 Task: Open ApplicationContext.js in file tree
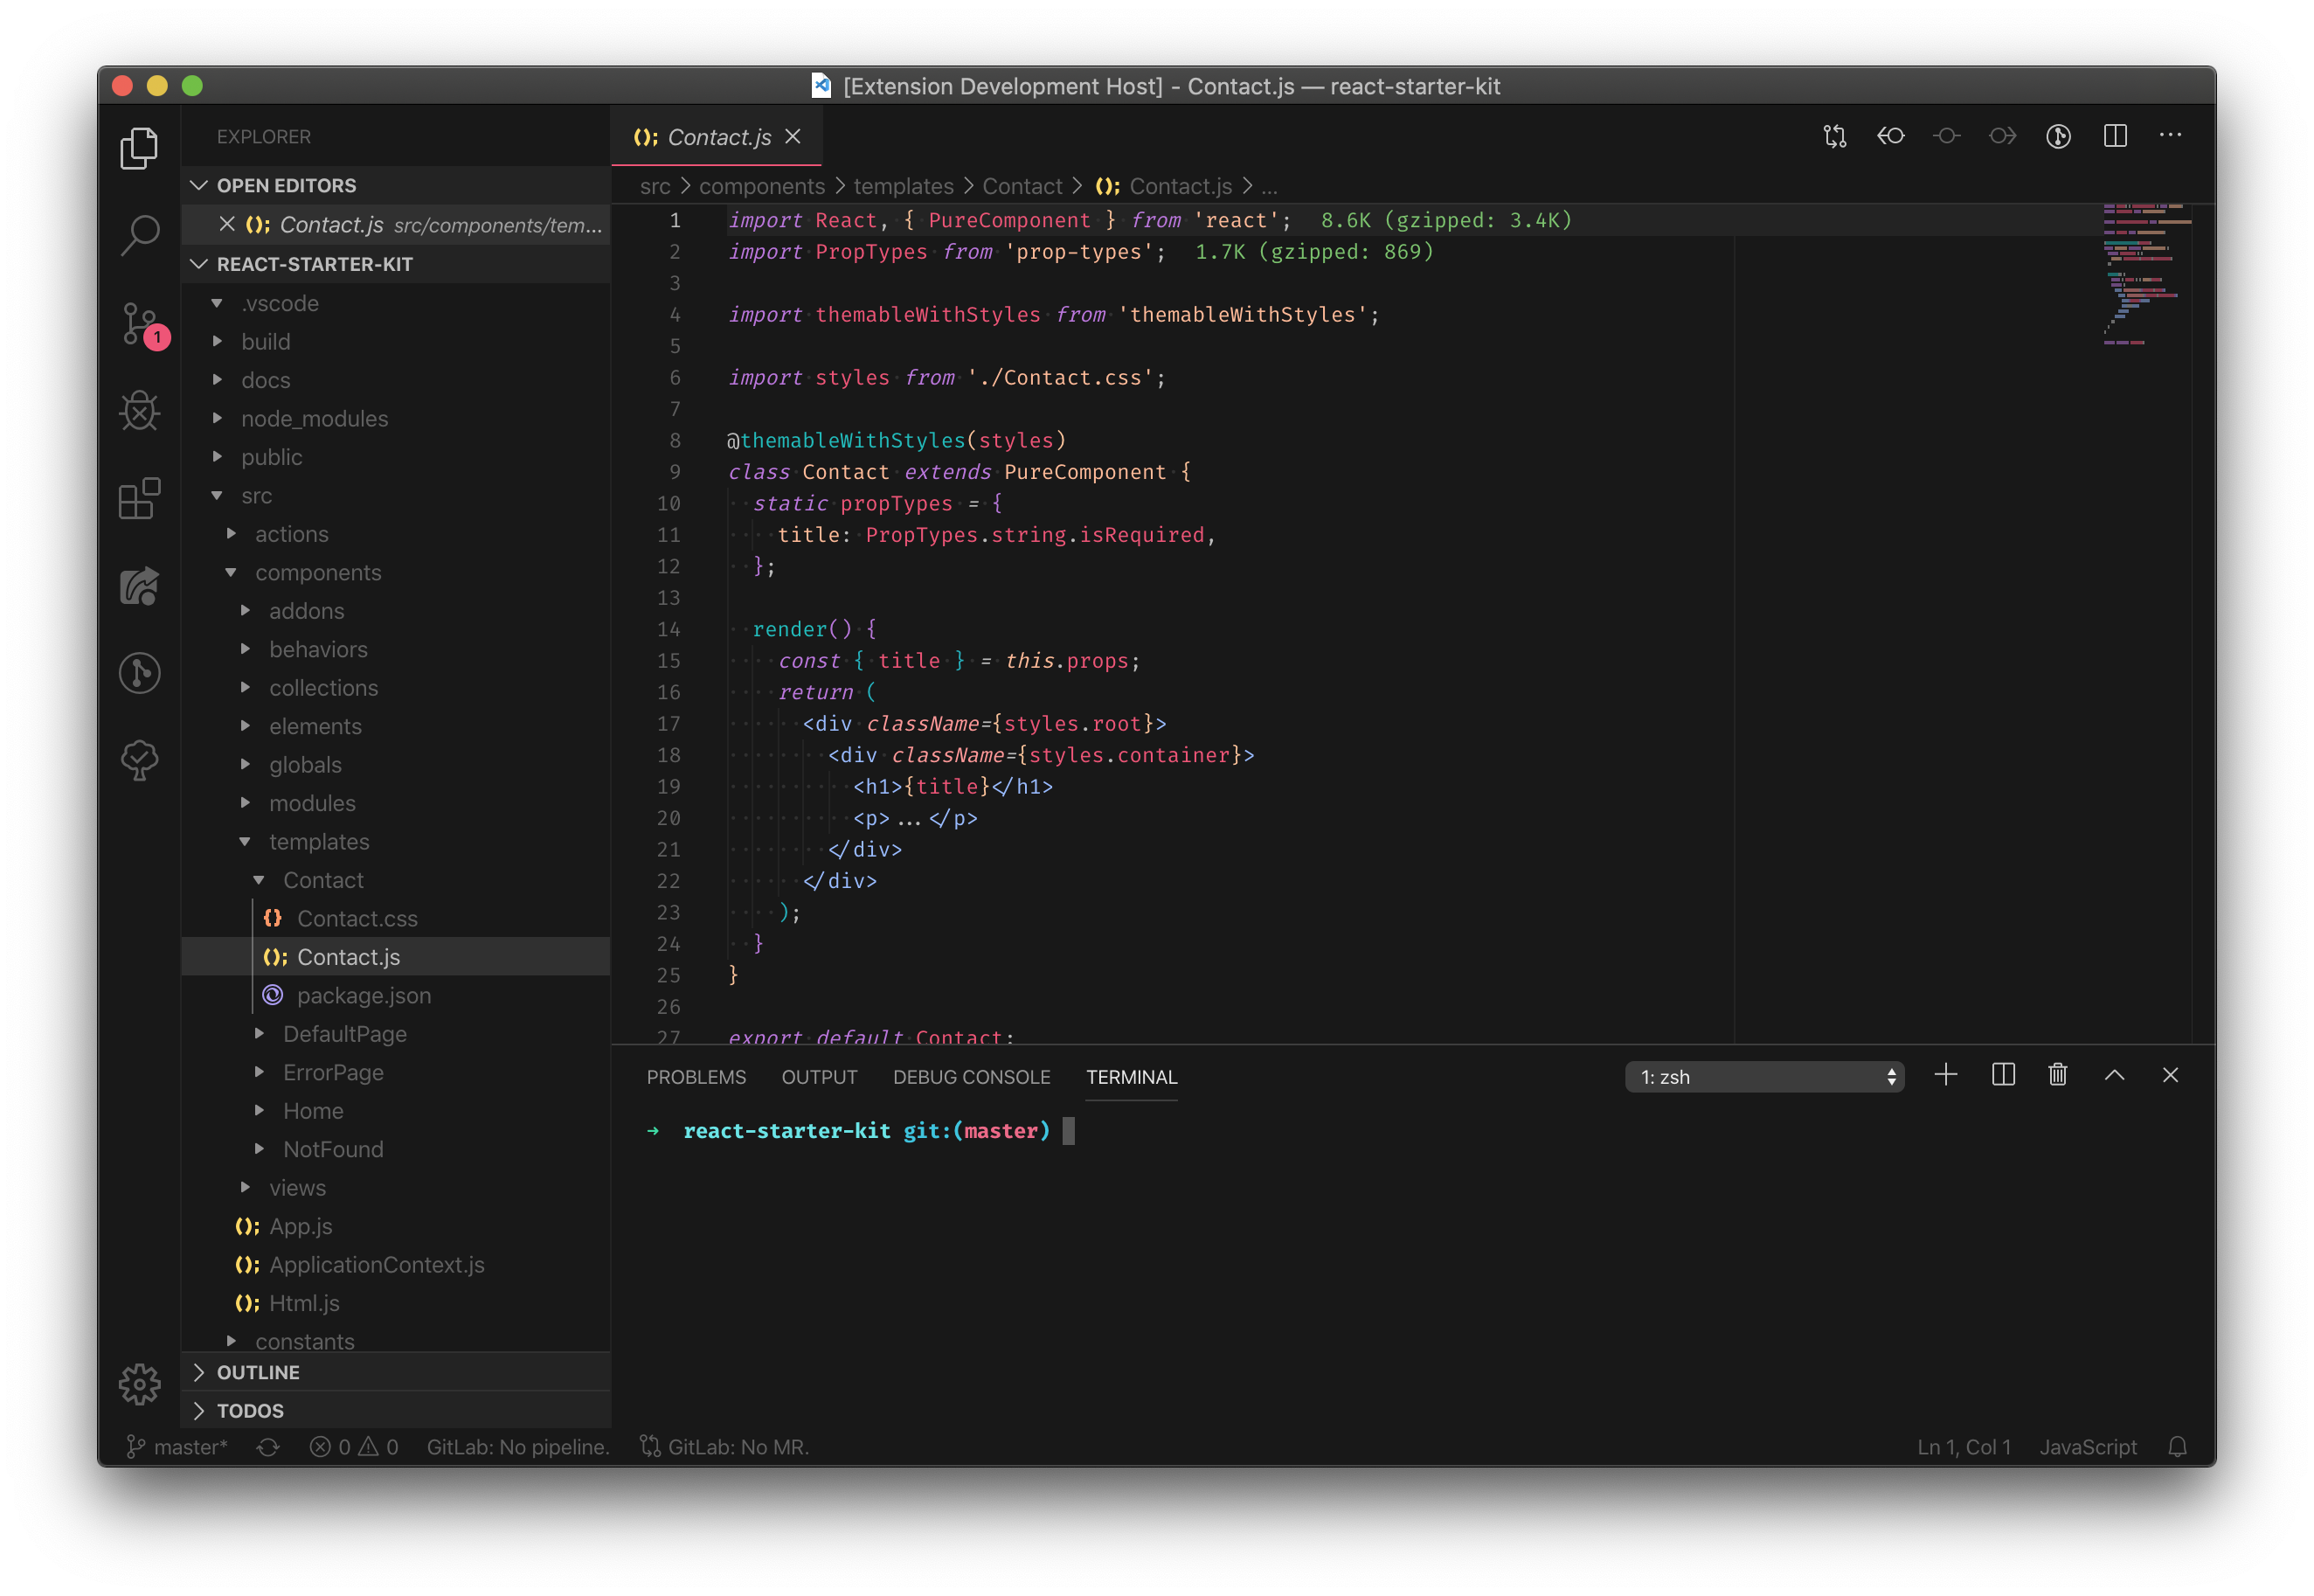click(396, 1264)
